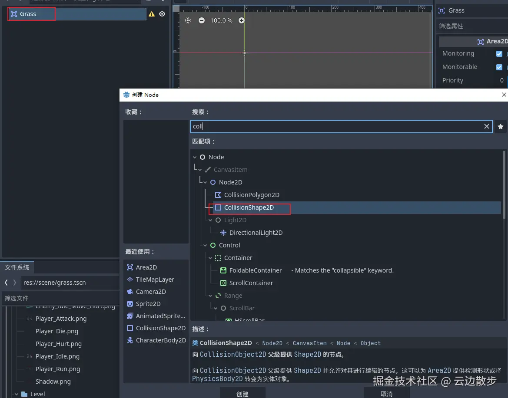This screenshot has height=398, width=508.
Task: Toggle visibility eye of Grass node
Action: (162, 14)
